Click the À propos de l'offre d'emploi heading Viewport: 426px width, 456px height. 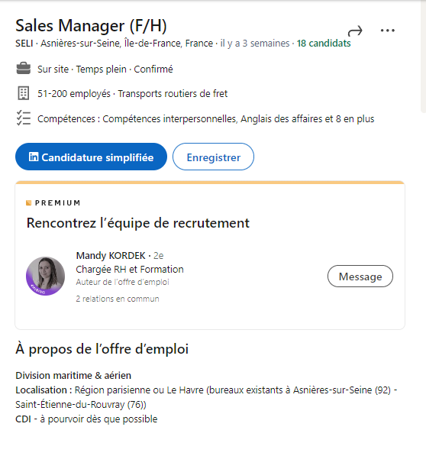pyautogui.click(x=102, y=349)
